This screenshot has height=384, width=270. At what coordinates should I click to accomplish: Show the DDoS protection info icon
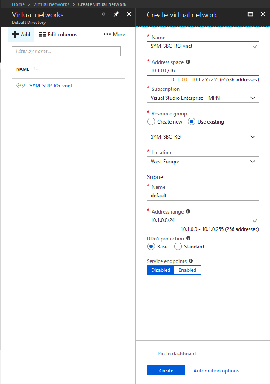(188, 238)
